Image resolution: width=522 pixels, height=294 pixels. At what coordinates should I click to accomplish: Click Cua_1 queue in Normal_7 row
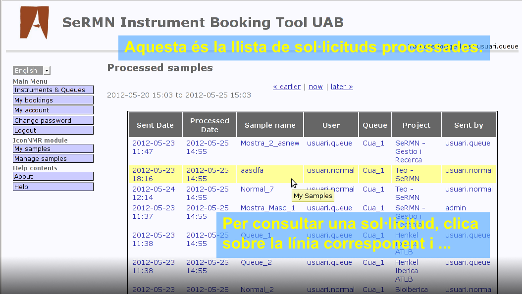(x=373, y=190)
